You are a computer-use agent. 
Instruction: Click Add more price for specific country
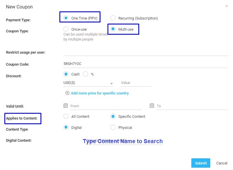pyautogui.click(x=100, y=93)
